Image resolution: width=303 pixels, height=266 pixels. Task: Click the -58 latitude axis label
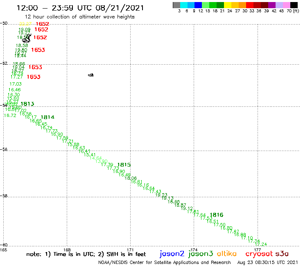(4, 196)
